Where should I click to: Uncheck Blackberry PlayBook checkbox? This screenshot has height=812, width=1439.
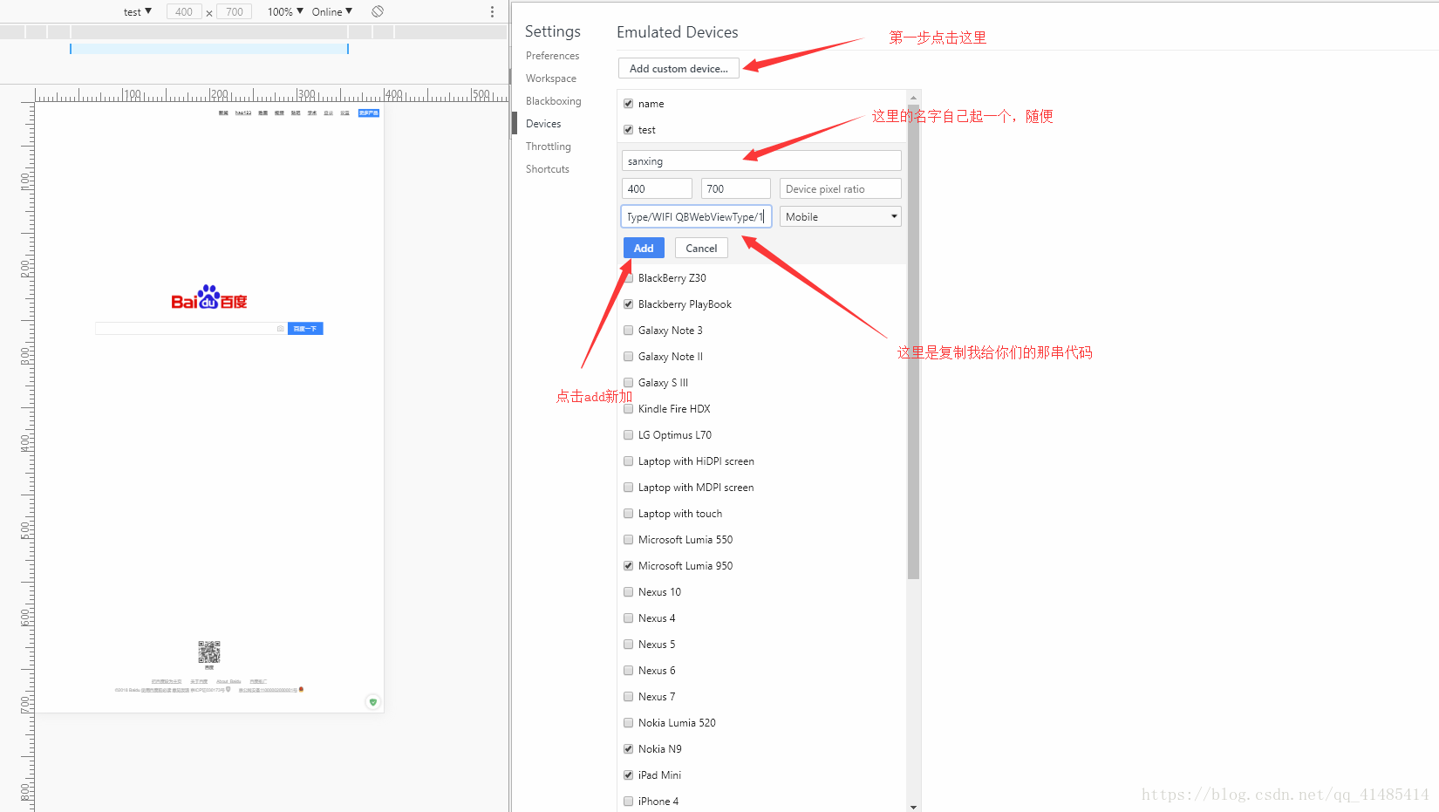(628, 304)
